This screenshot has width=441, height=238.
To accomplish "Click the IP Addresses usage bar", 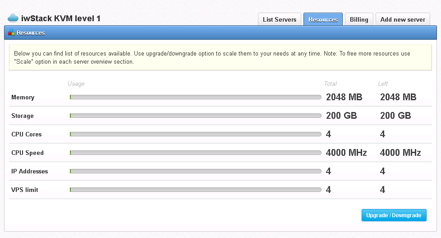I will click(x=195, y=171).
